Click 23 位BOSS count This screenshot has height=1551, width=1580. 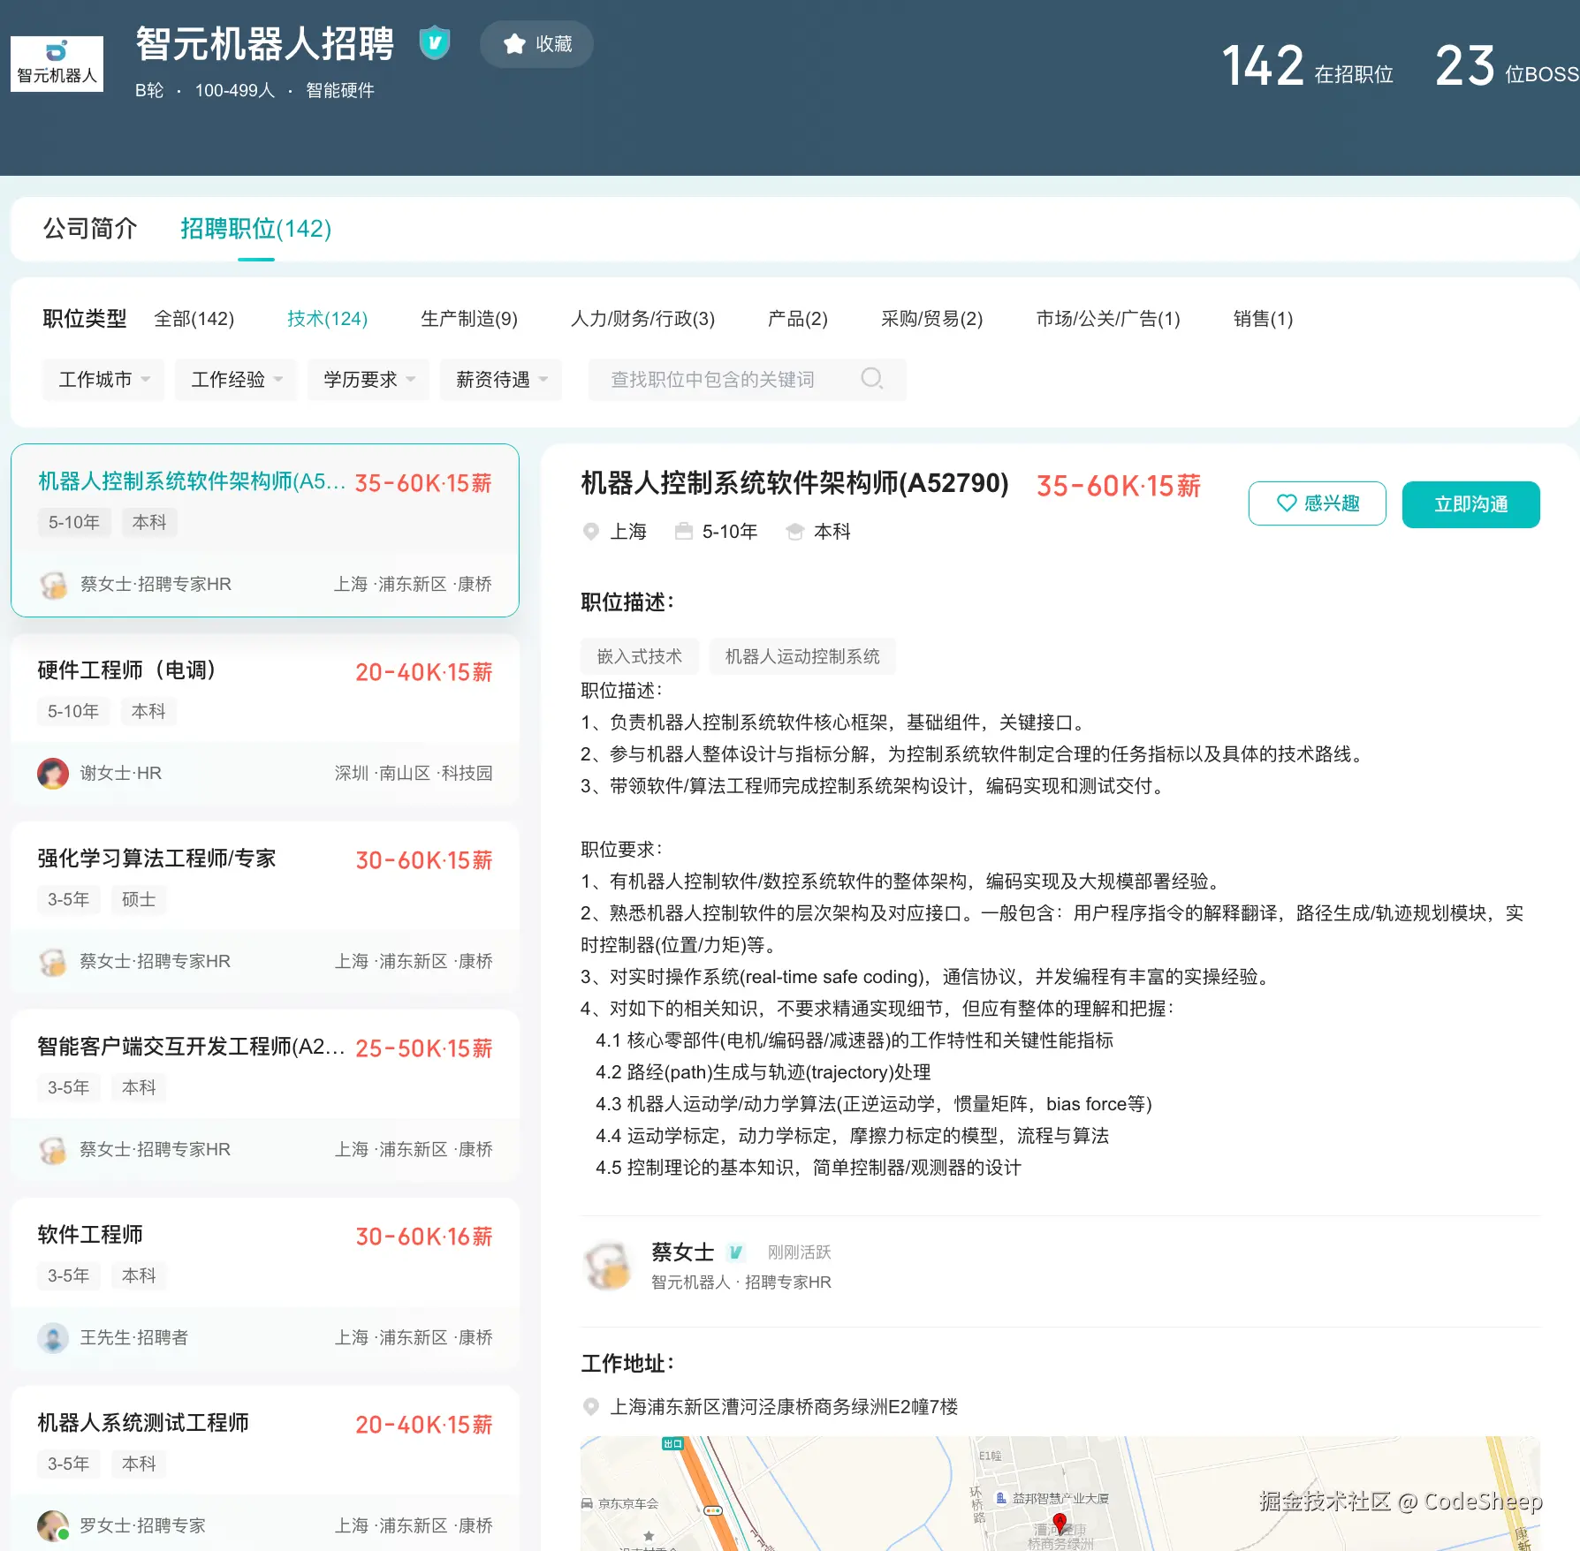point(1507,66)
